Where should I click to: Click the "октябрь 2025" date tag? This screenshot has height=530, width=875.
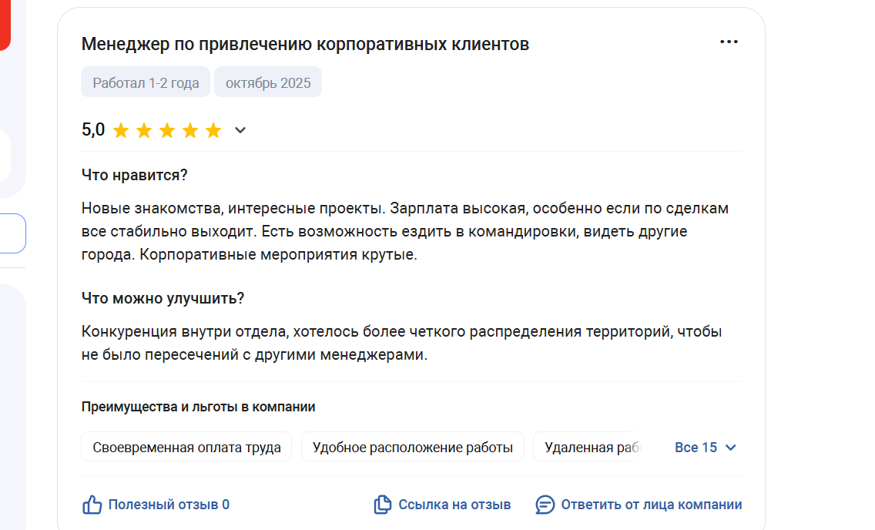[x=268, y=82]
